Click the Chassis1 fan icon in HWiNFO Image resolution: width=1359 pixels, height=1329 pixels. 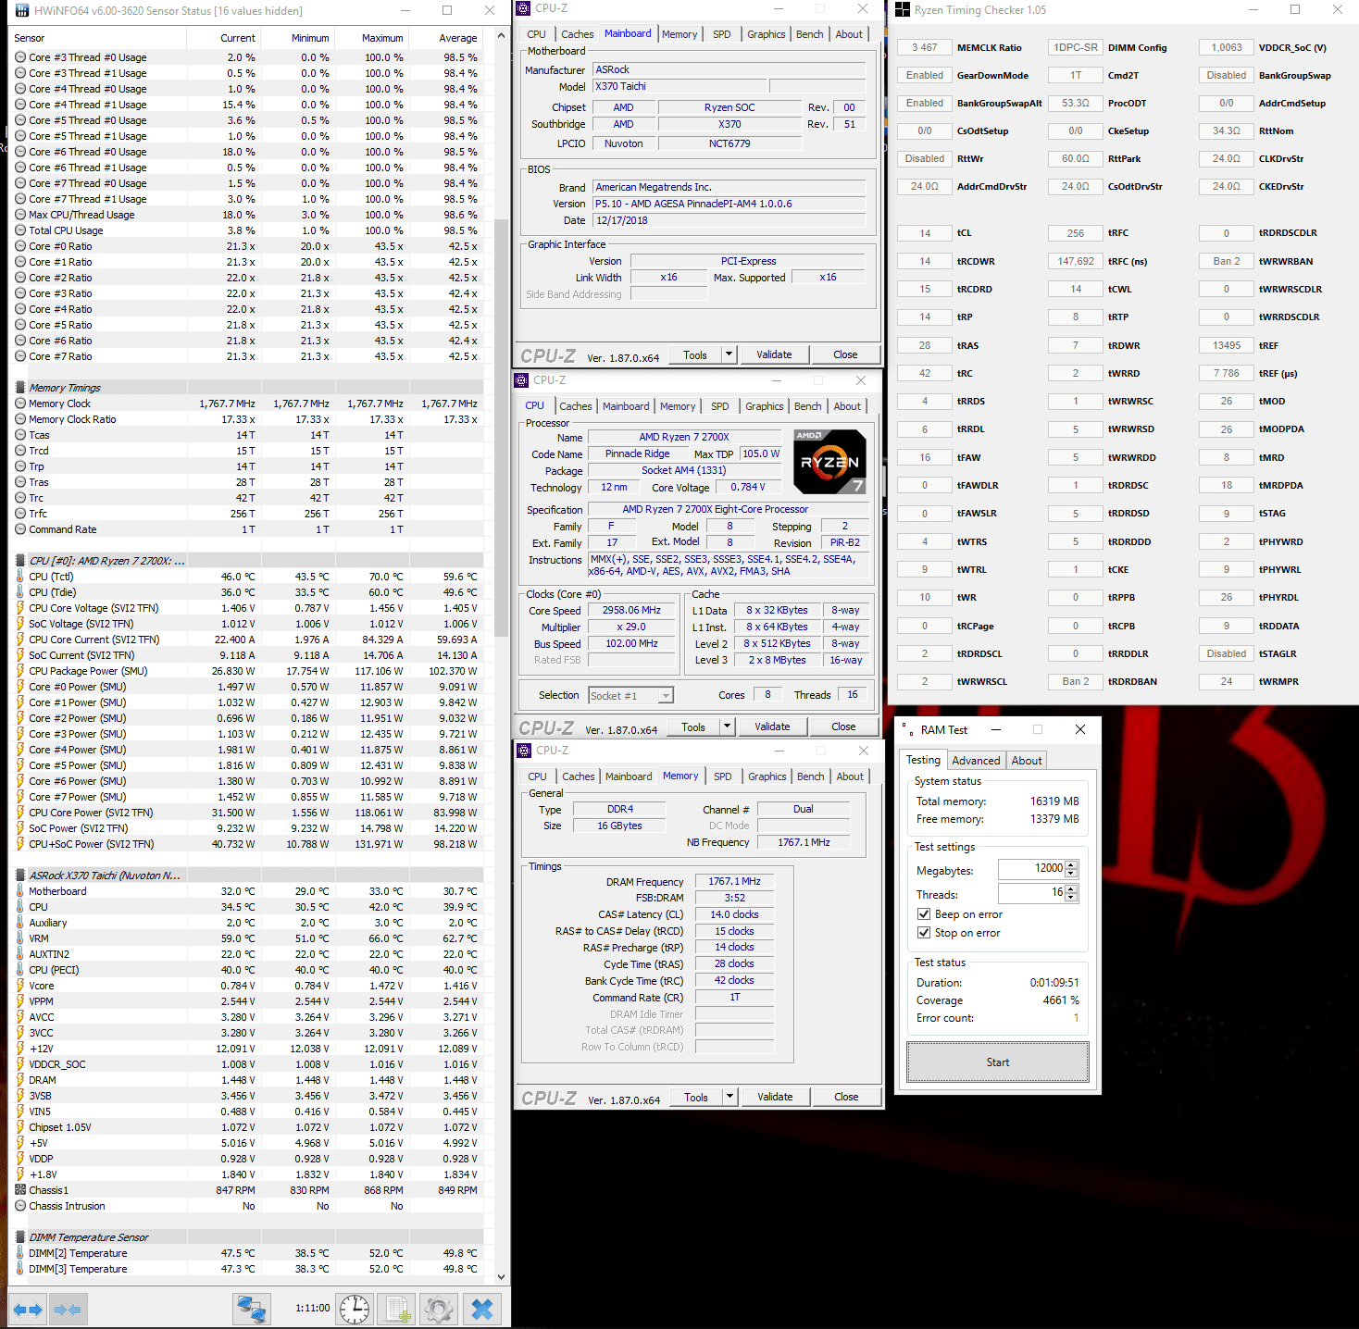pyautogui.click(x=20, y=1190)
